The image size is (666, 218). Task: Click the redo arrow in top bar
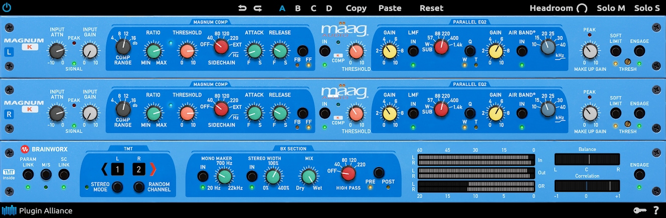(258, 8)
